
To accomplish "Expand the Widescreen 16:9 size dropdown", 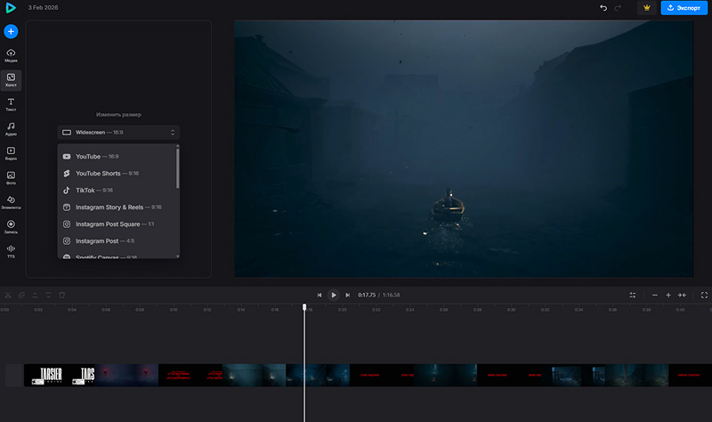I will click(118, 132).
